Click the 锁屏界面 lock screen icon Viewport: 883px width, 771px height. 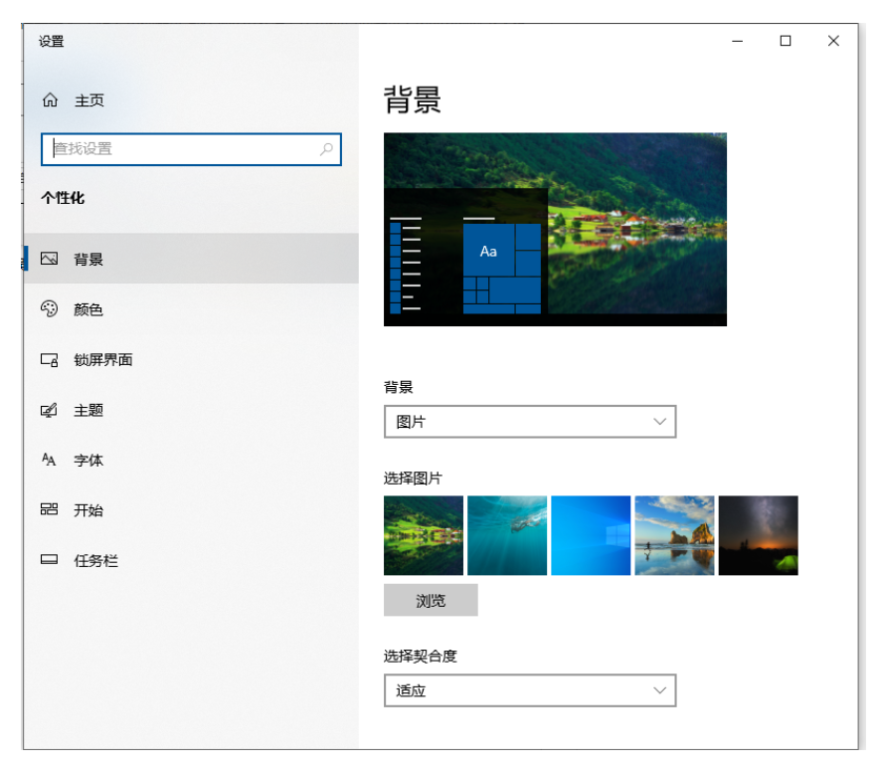[x=48, y=360]
